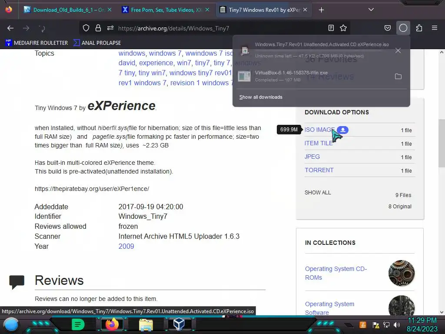Image resolution: width=445 pixels, height=334 pixels.
Task: Open the tracking protection shield icon
Action: 86,28
